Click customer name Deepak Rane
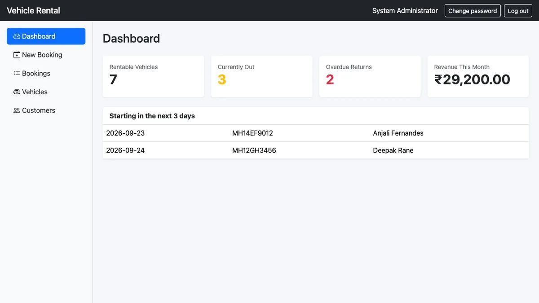The height and width of the screenshot is (303, 539). click(x=393, y=150)
